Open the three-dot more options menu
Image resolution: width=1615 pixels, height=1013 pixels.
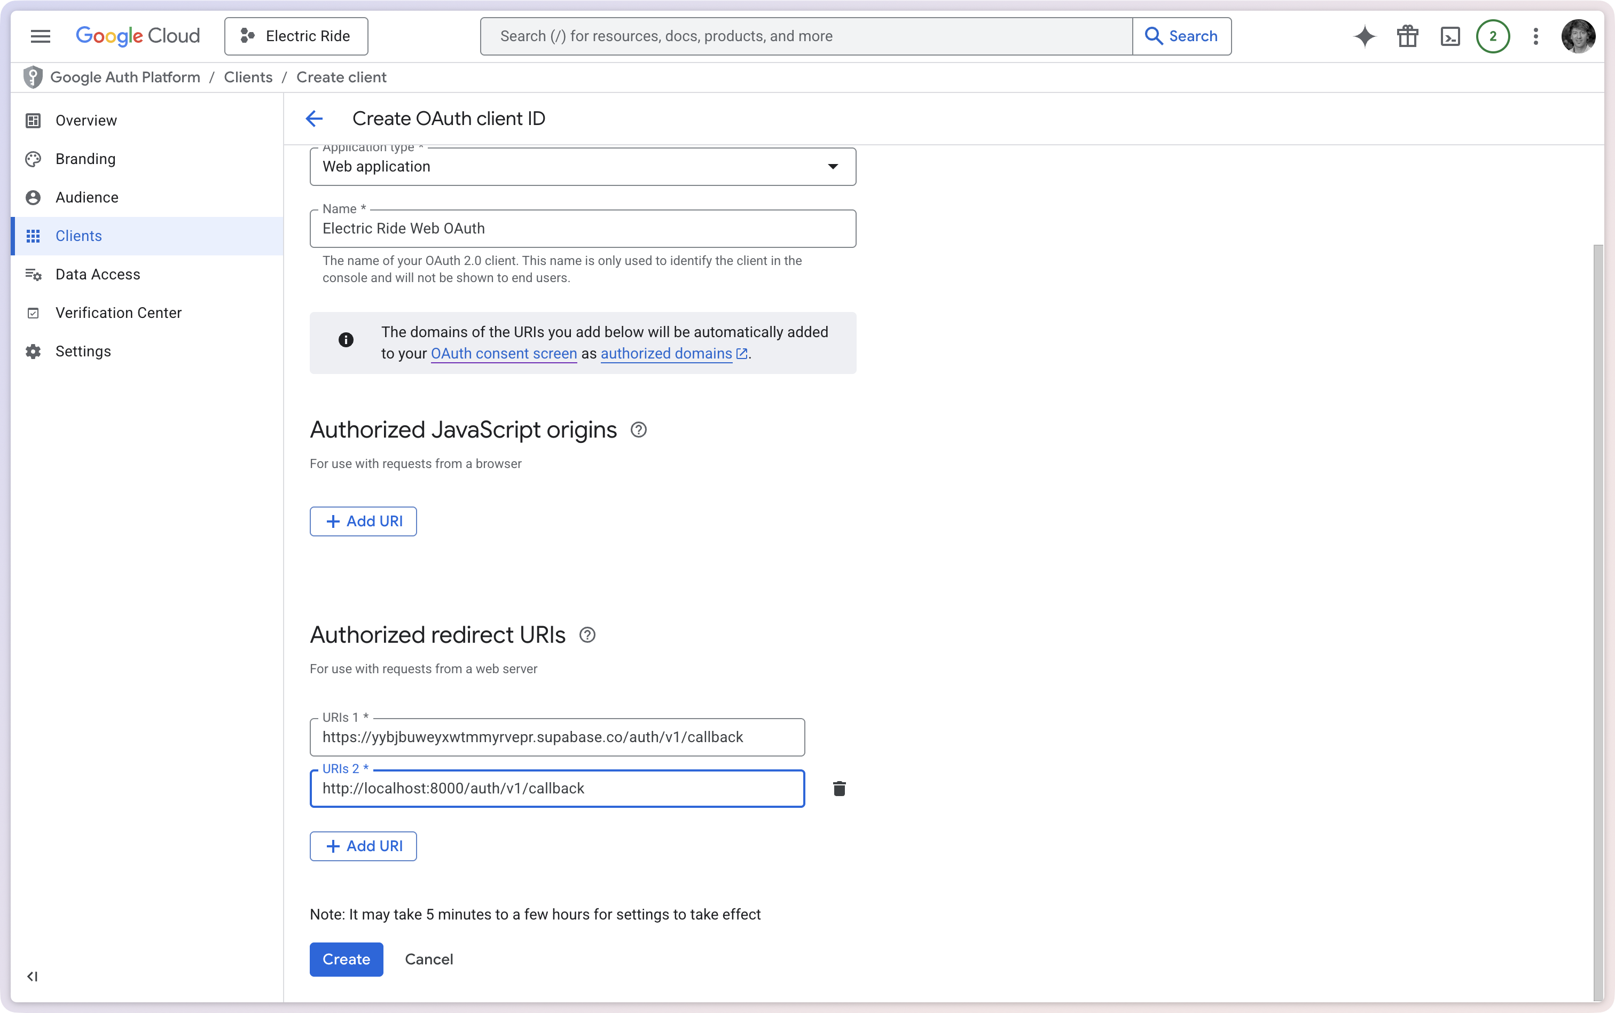point(1536,36)
